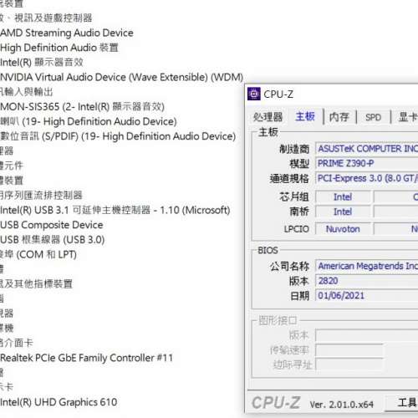Select Intel(R) 顯示器音效 device

point(42,62)
